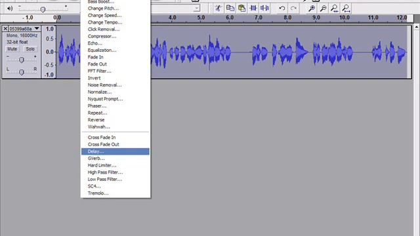
Task: Click the output volume speaker icon
Action: tap(10, 9)
